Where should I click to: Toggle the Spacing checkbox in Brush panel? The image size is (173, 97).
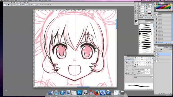(135, 78)
